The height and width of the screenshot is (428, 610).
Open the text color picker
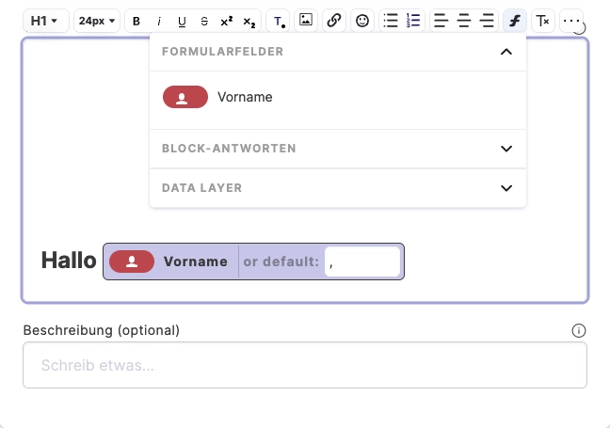click(x=279, y=21)
